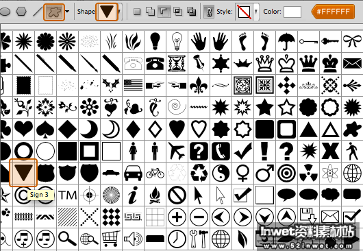
Task: Pick the umbrella custom shape
Action: [286, 41]
